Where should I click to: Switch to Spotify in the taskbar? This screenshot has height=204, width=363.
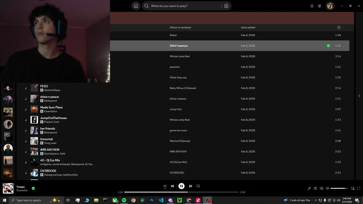point(124,200)
